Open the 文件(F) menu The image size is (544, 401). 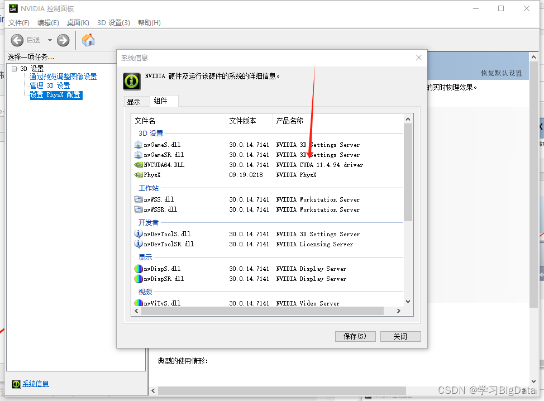pyautogui.click(x=19, y=22)
